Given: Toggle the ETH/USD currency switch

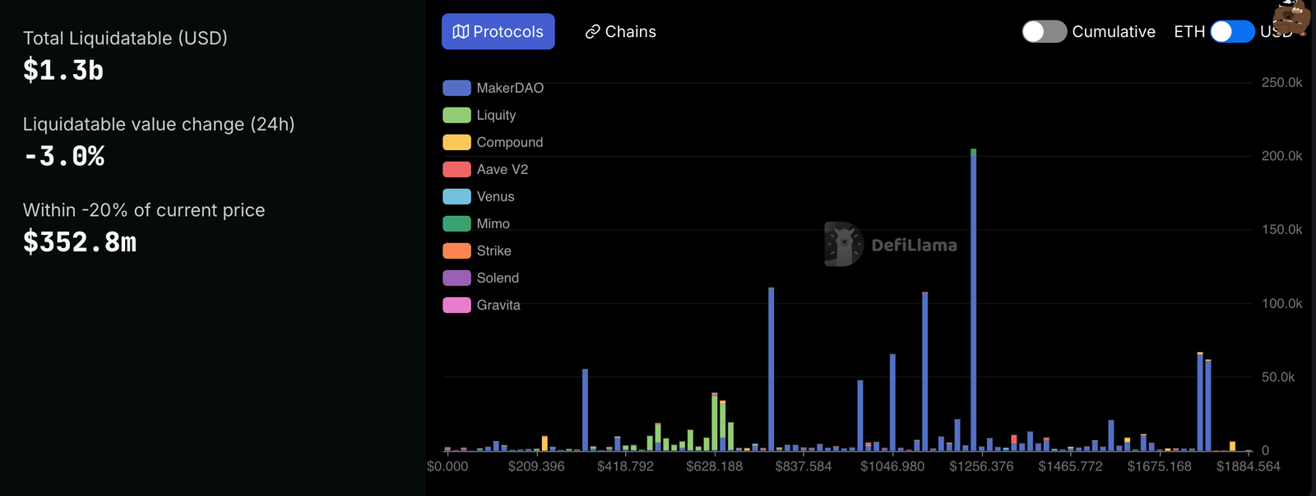Looking at the screenshot, I should click(x=1231, y=32).
